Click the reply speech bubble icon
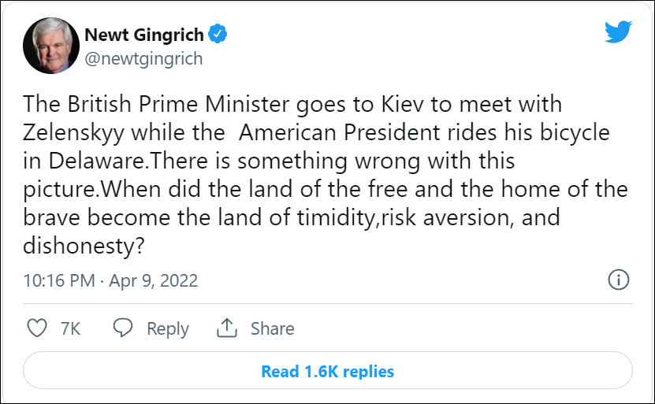This screenshot has width=655, height=404. (x=122, y=328)
